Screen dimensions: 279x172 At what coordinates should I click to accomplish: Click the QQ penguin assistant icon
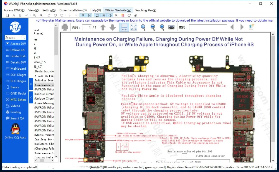(x=15, y=129)
